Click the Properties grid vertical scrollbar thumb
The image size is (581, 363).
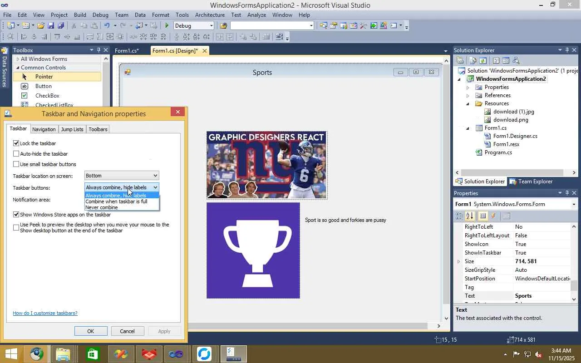click(x=574, y=285)
